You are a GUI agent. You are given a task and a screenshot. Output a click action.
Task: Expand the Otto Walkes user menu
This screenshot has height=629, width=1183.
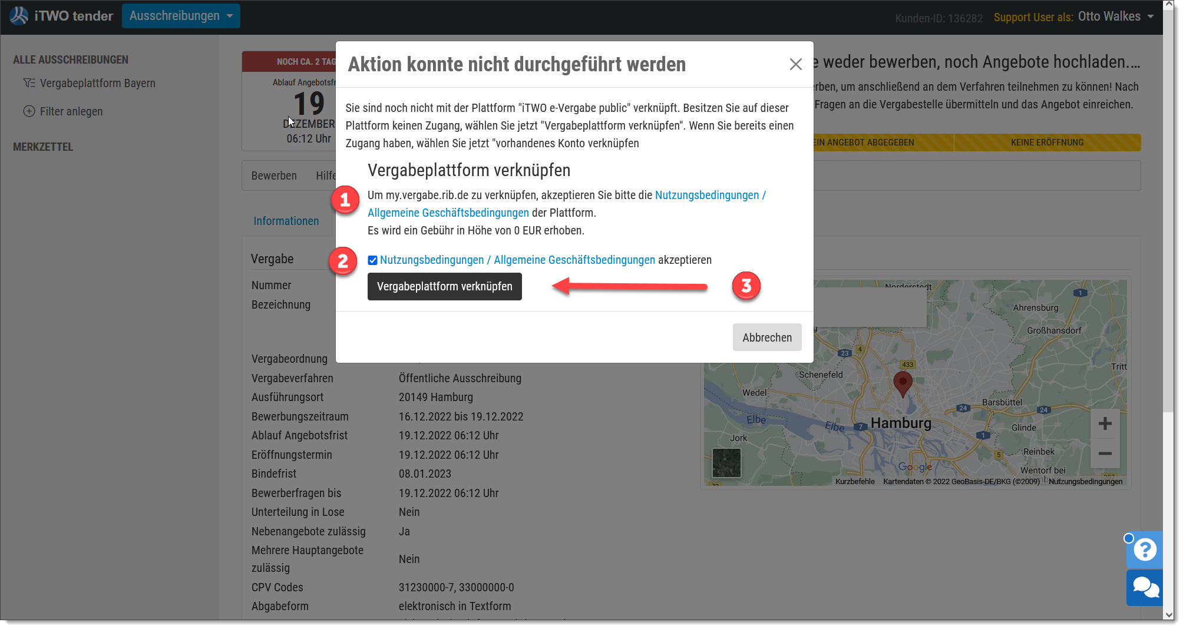coord(1116,16)
